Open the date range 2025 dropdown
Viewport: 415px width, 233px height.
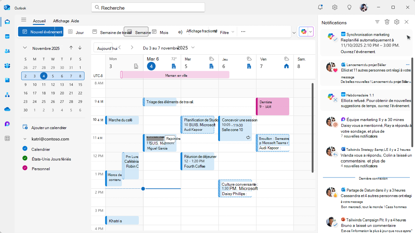[x=193, y=48]
